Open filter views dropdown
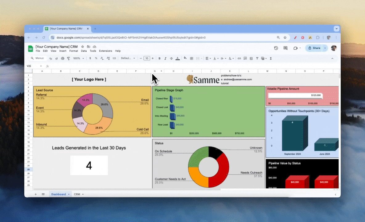The image size is (365, 222). (x=264, y=58)
